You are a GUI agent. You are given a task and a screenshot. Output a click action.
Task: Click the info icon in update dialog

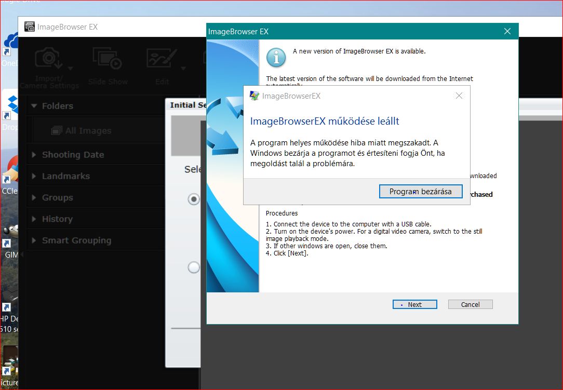[276, 57]
